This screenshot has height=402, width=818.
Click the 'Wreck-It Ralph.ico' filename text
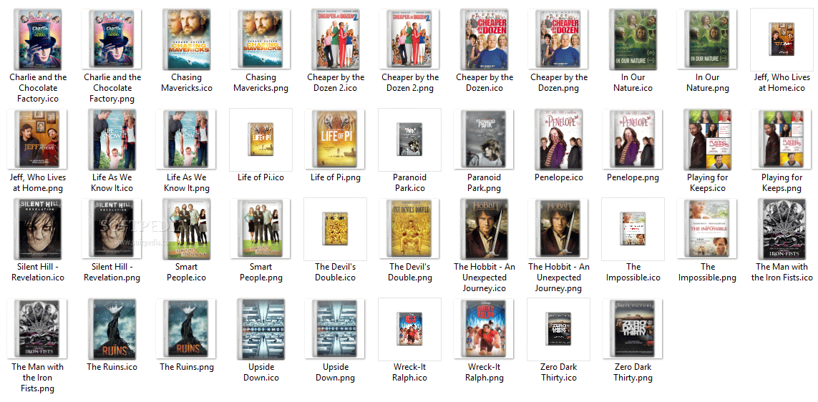pyautogui.click(x=409, y=372)
